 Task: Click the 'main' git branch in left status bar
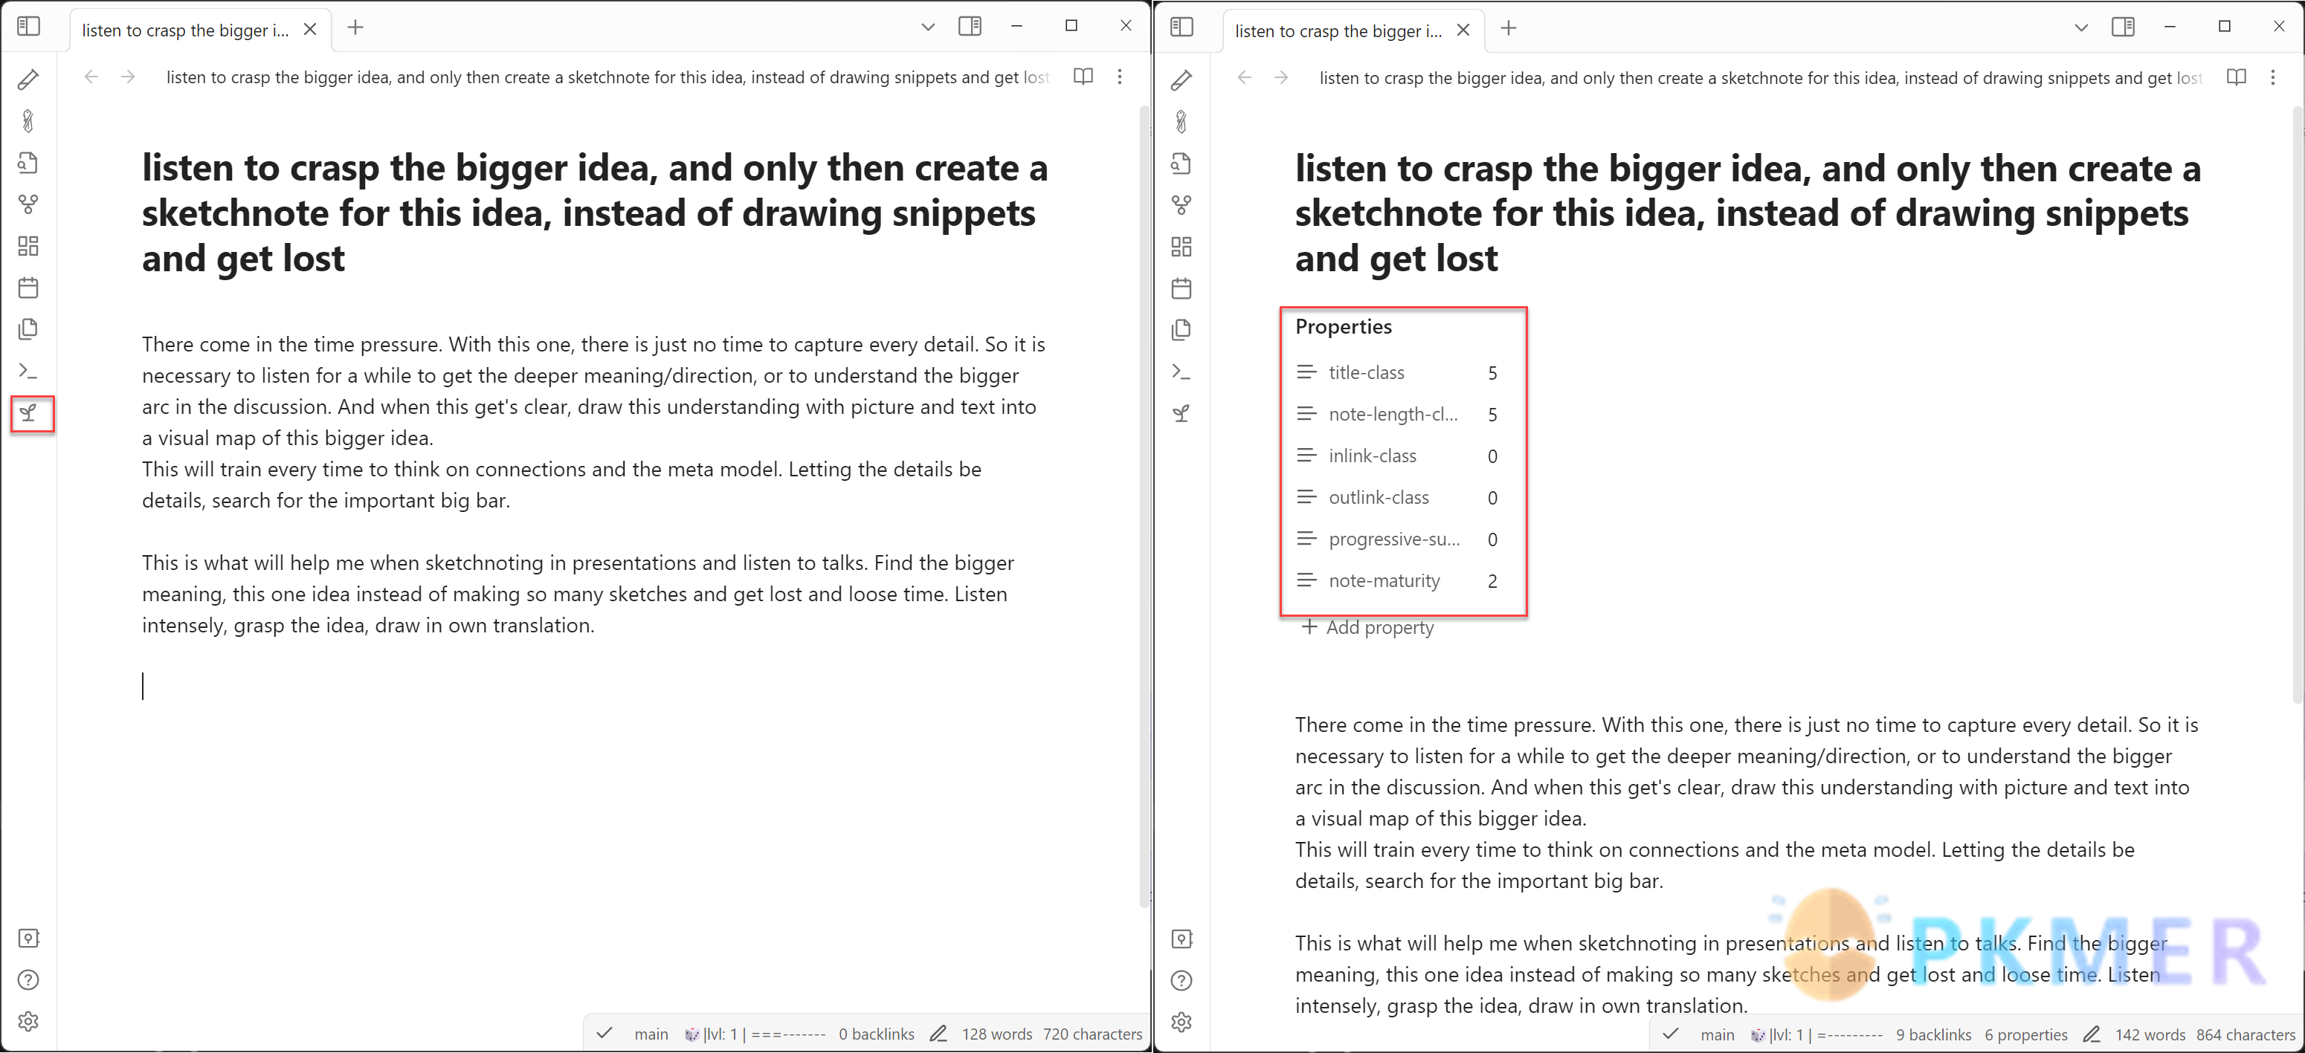651,1034
